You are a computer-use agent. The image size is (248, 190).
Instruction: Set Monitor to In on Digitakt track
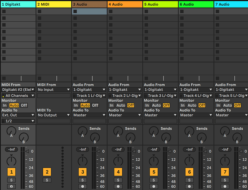5,105
